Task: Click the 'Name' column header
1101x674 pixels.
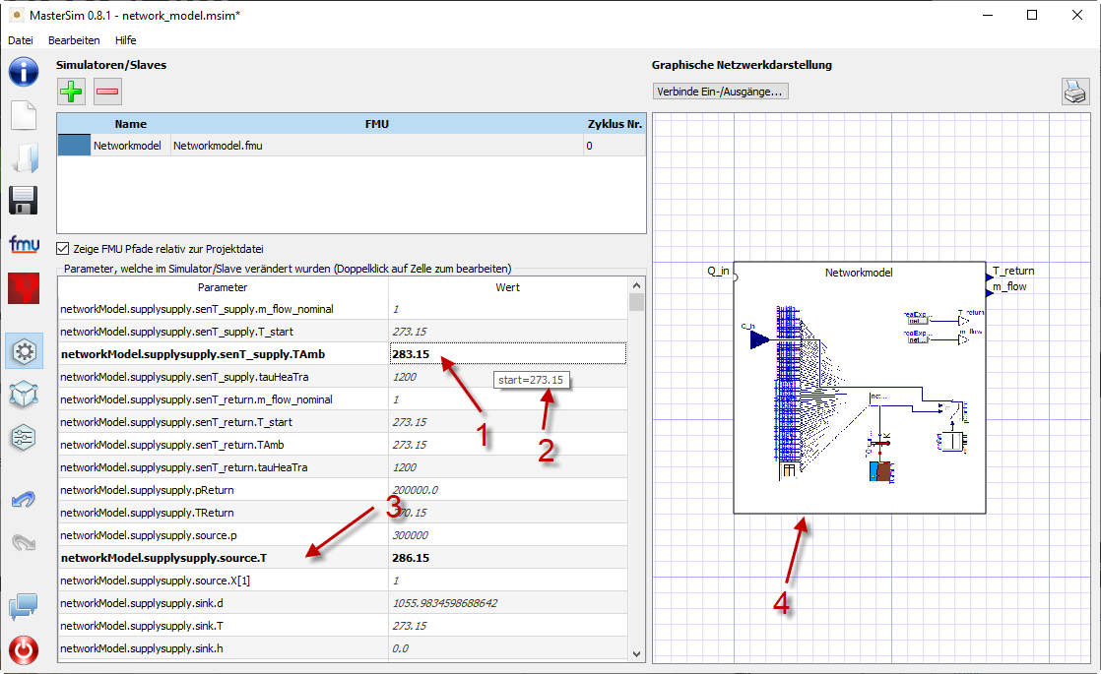Action: [x=131, y=123]
